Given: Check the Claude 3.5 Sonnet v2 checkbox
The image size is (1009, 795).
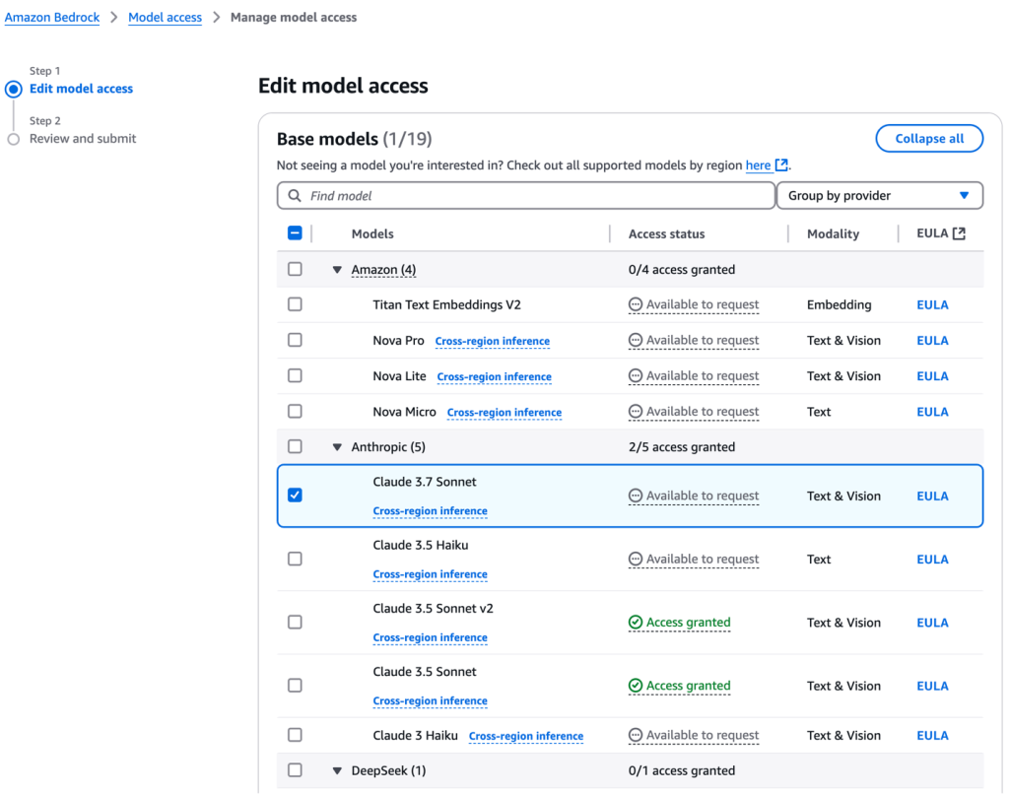Looking at the screenshot, I should click(x=295, y=622).
